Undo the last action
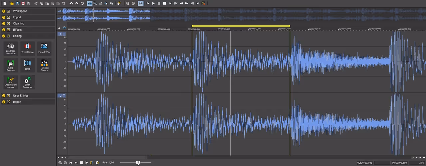 pyautogui.click(x=71, y=3)
